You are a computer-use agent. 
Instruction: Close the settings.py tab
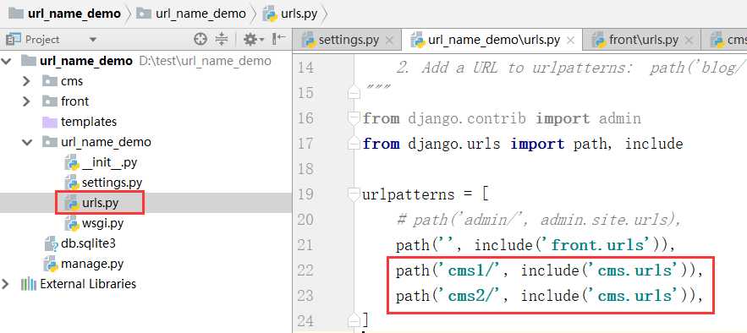pyautogui.click(x=390, y=41)
